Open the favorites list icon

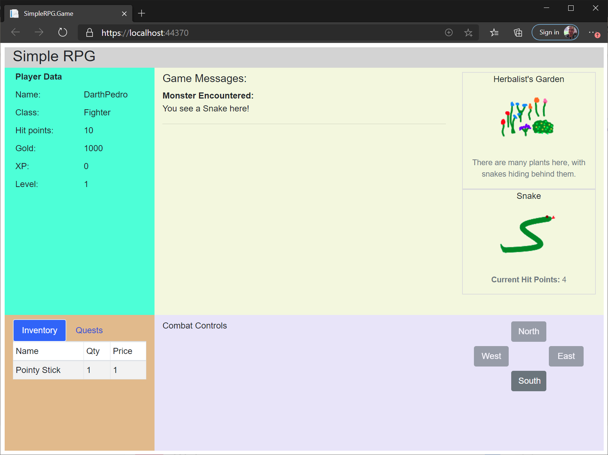(x=494, y=33)
